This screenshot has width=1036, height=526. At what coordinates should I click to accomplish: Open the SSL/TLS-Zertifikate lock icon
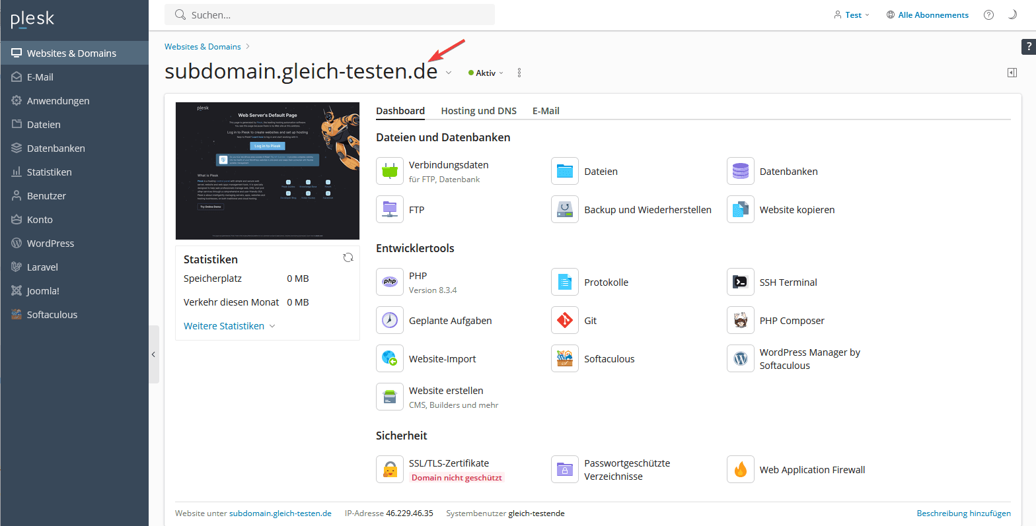tap(389, 470)
